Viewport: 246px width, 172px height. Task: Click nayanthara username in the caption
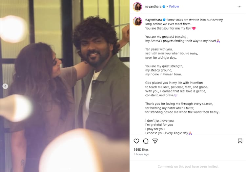click(154, 20)
